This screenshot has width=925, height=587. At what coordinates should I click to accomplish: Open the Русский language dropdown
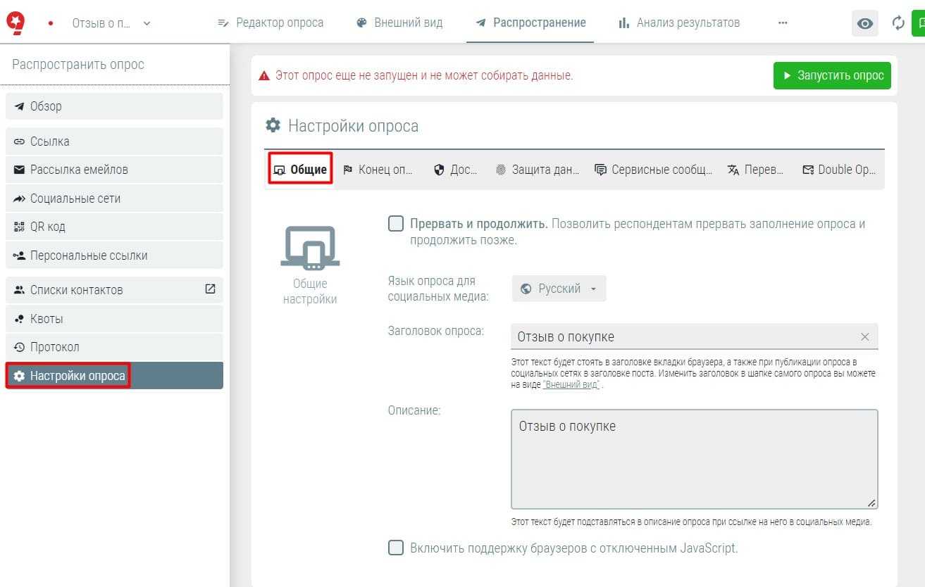tap(559, 289)
